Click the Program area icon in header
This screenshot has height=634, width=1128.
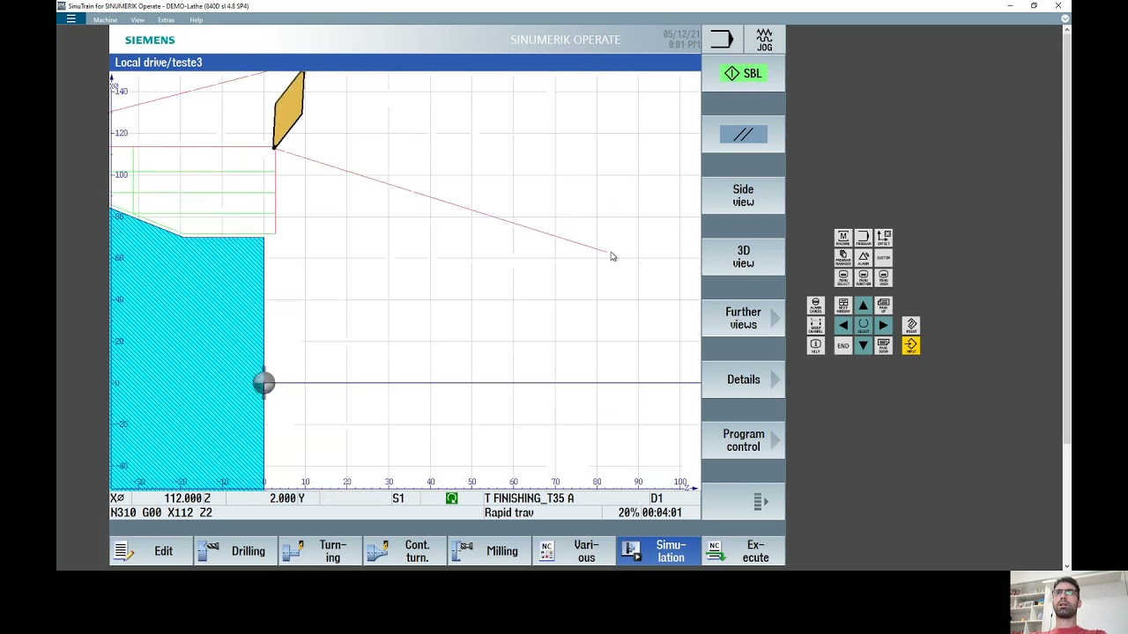coord(722,40)
